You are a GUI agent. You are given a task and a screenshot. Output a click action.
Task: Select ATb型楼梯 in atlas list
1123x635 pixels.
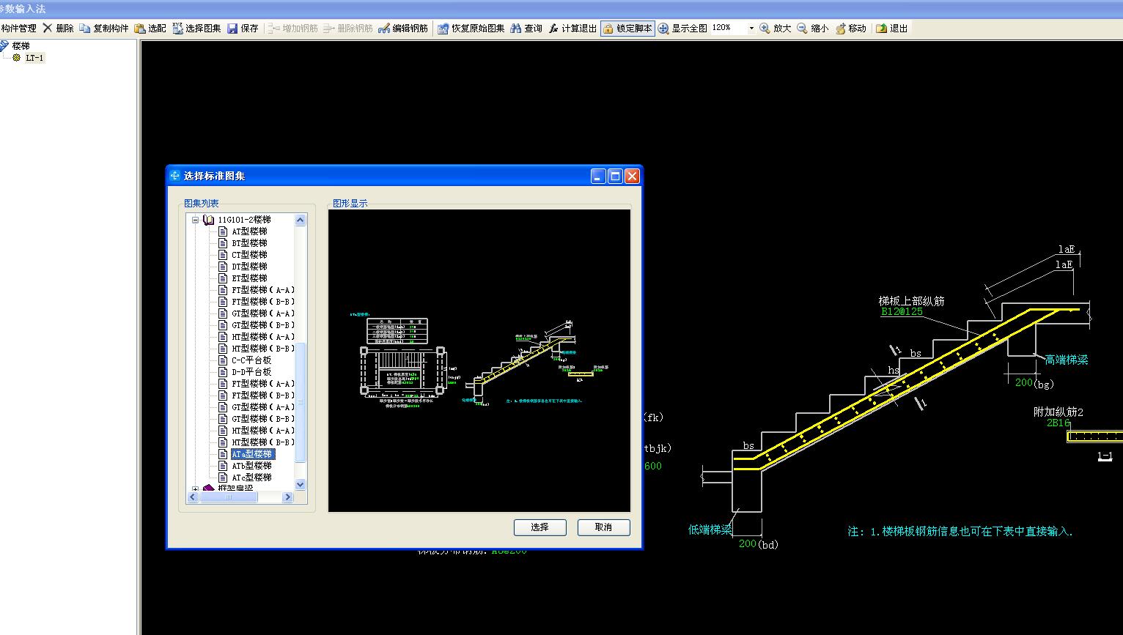point(251,466)
